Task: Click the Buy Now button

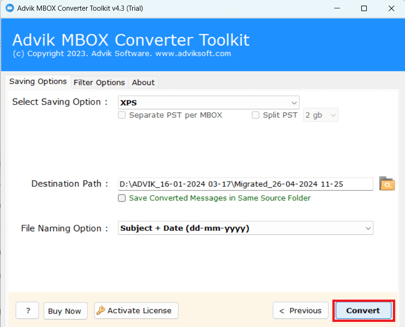Action: coord(65,311)
